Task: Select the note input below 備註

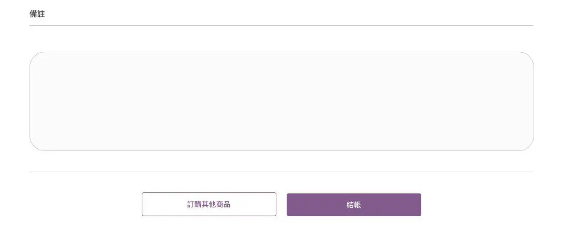Action: coord(282,101)
